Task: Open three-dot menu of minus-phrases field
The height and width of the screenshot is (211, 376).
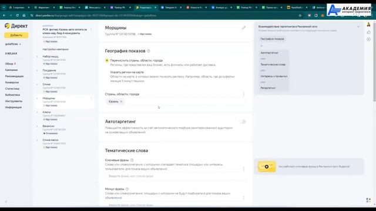Action: click(x=244, y=198)
